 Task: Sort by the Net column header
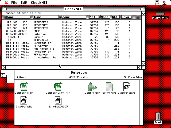point(94,17)
